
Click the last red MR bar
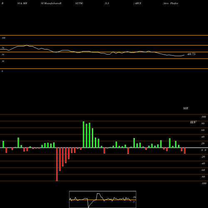185,151
